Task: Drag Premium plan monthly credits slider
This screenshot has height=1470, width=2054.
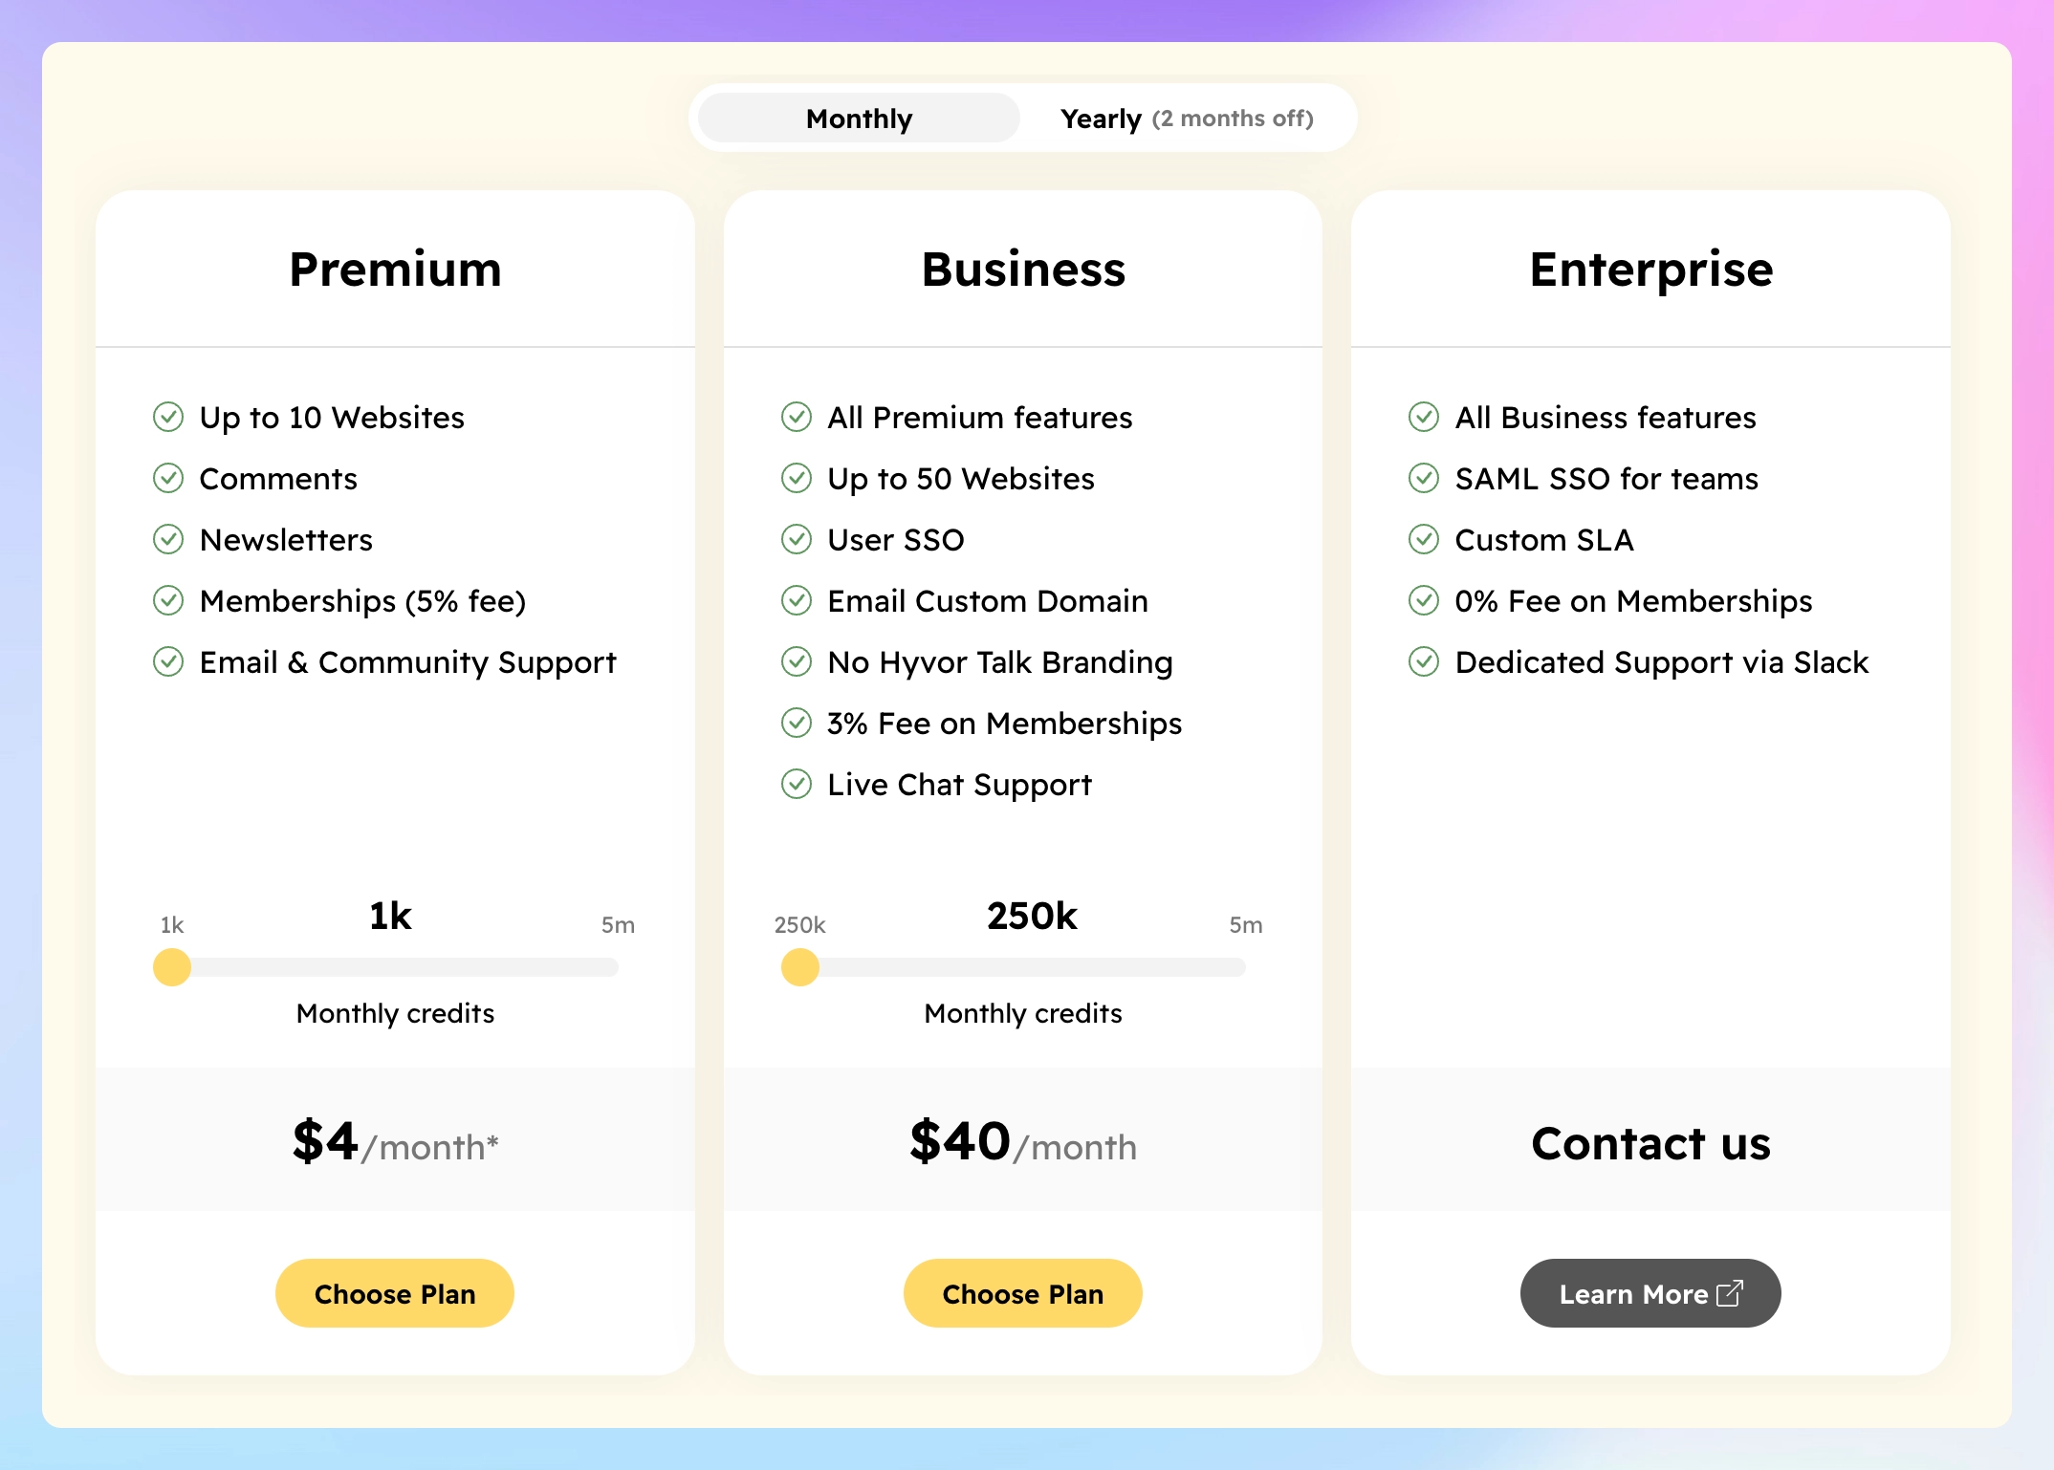Action: 173,967
